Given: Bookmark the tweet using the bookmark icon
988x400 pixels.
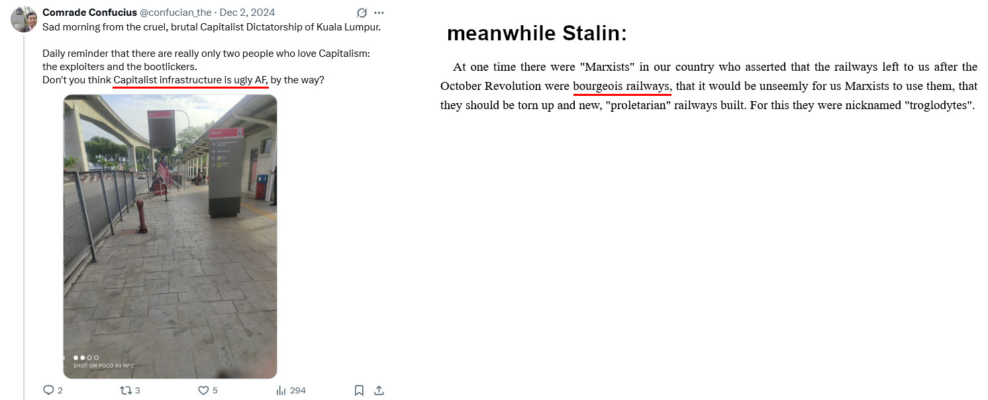Looking at the screenshot, I should 359,390.
